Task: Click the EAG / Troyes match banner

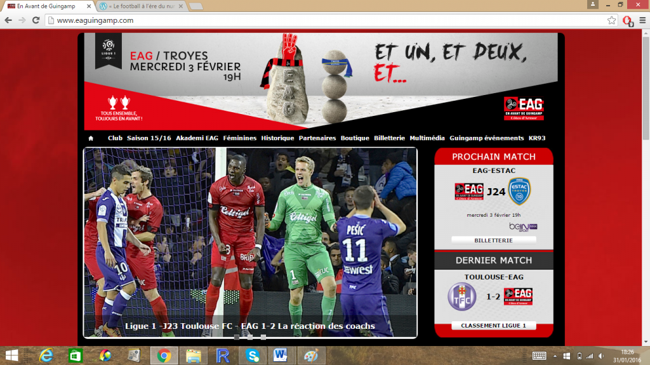Action: coord(321,82)
